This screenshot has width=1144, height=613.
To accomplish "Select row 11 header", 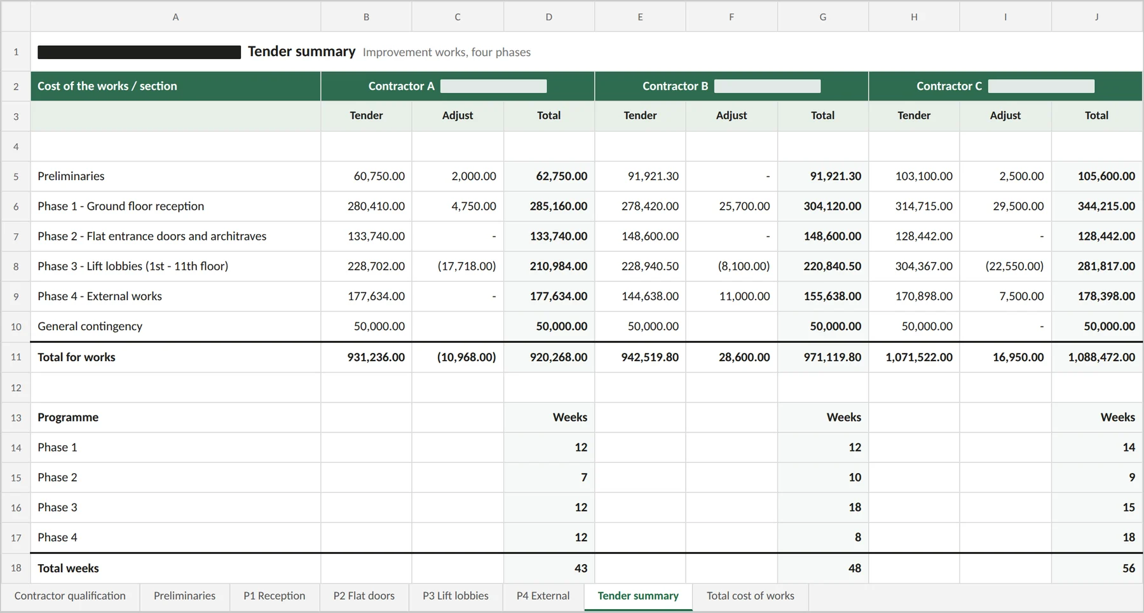I will 16,357.
